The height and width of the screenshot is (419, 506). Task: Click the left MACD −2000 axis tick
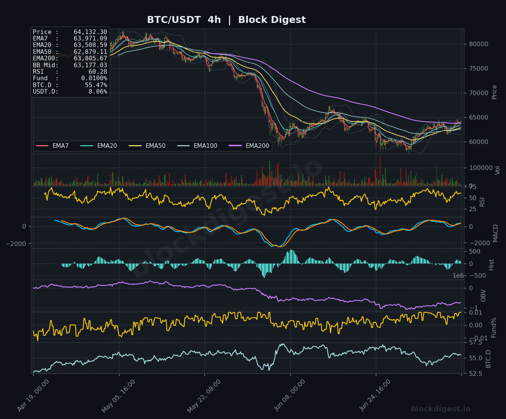tap(16, 244)
